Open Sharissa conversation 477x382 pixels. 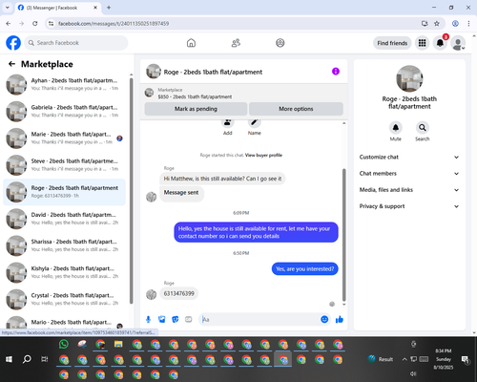click(x=64, y=245)
